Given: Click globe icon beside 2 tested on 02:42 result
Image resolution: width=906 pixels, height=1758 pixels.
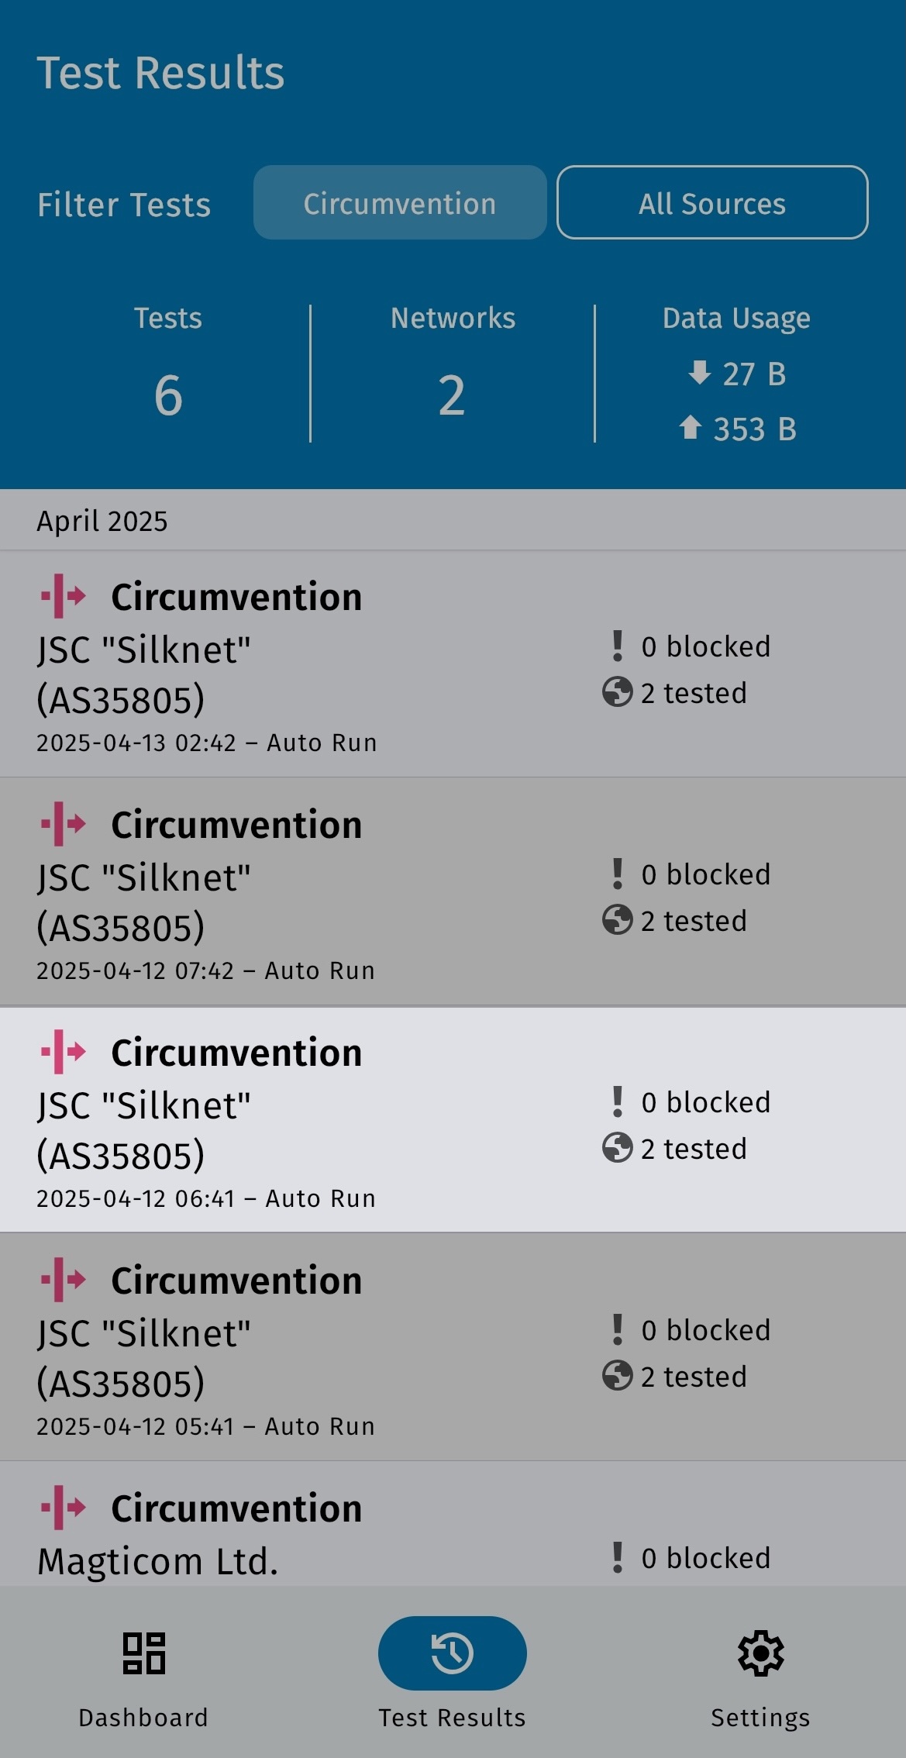Looking at the screenshot, I should [617, 692].
